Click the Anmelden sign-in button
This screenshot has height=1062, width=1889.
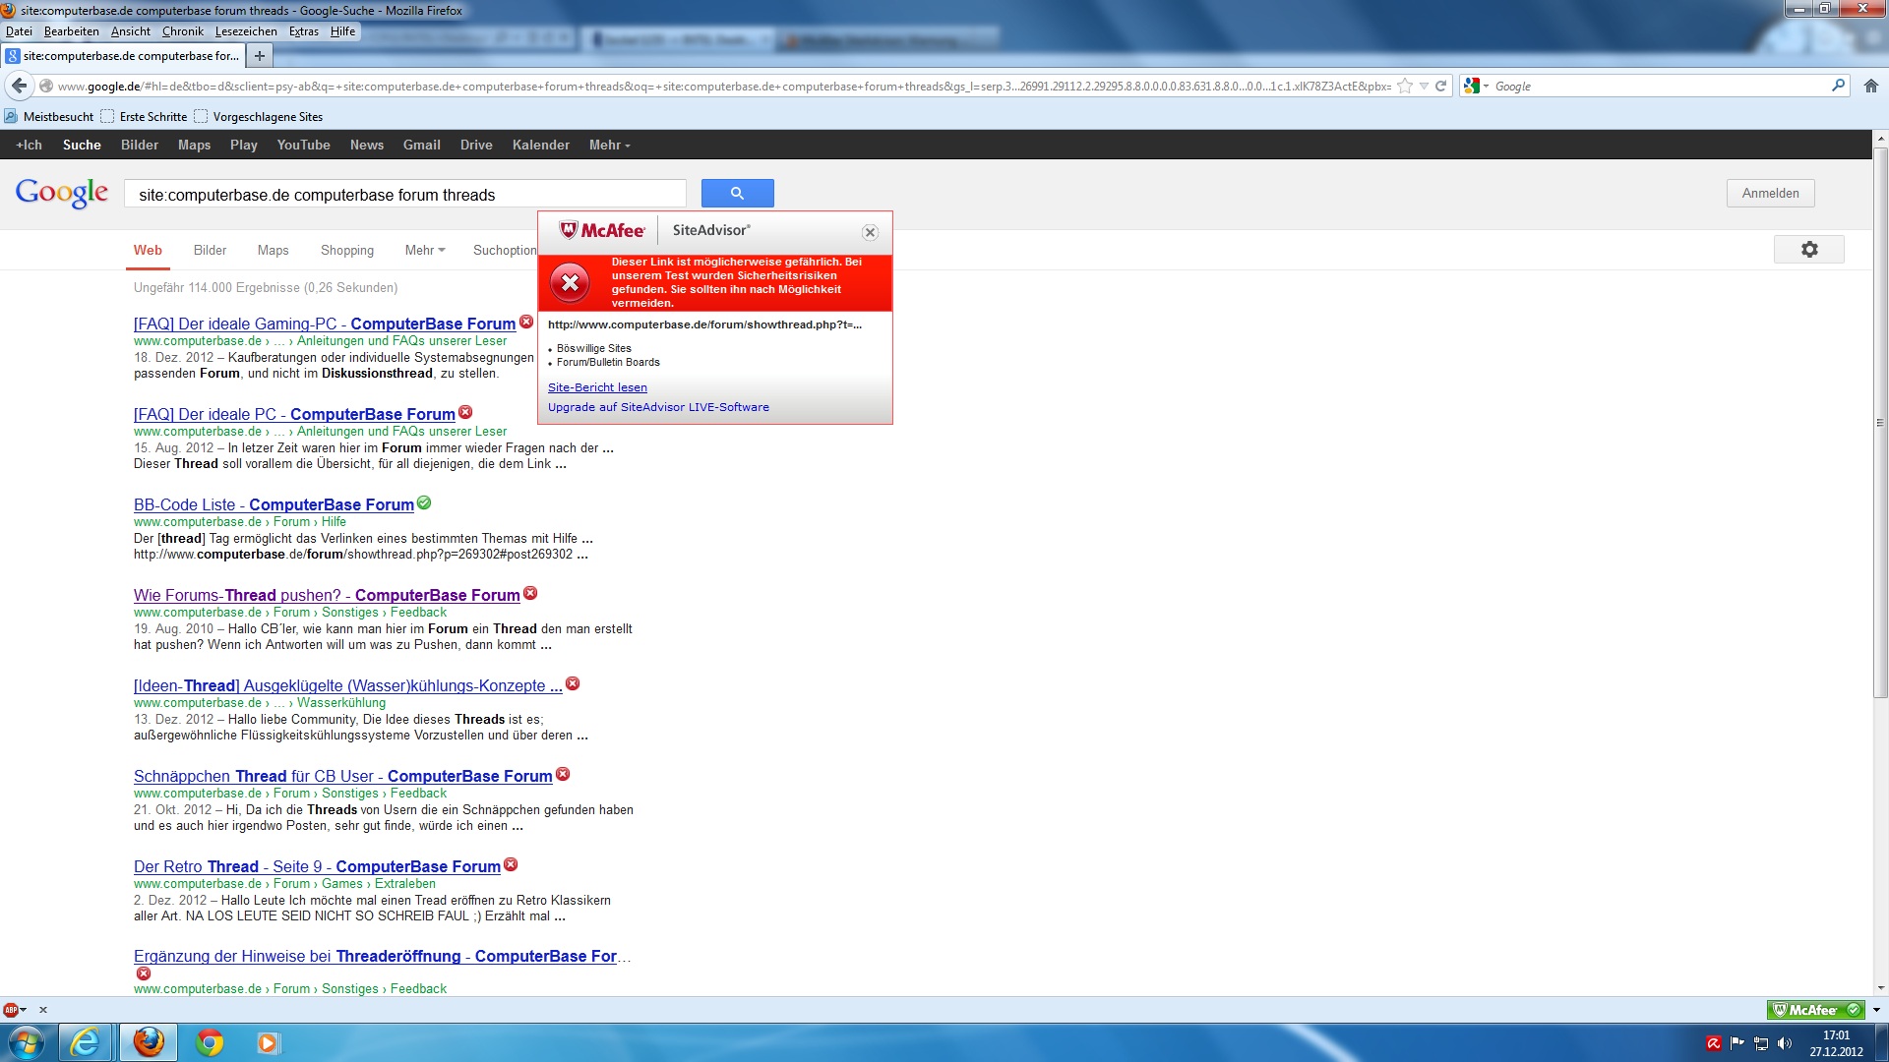[1769, 194]
